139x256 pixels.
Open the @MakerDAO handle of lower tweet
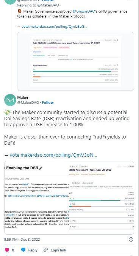(28, 103)
